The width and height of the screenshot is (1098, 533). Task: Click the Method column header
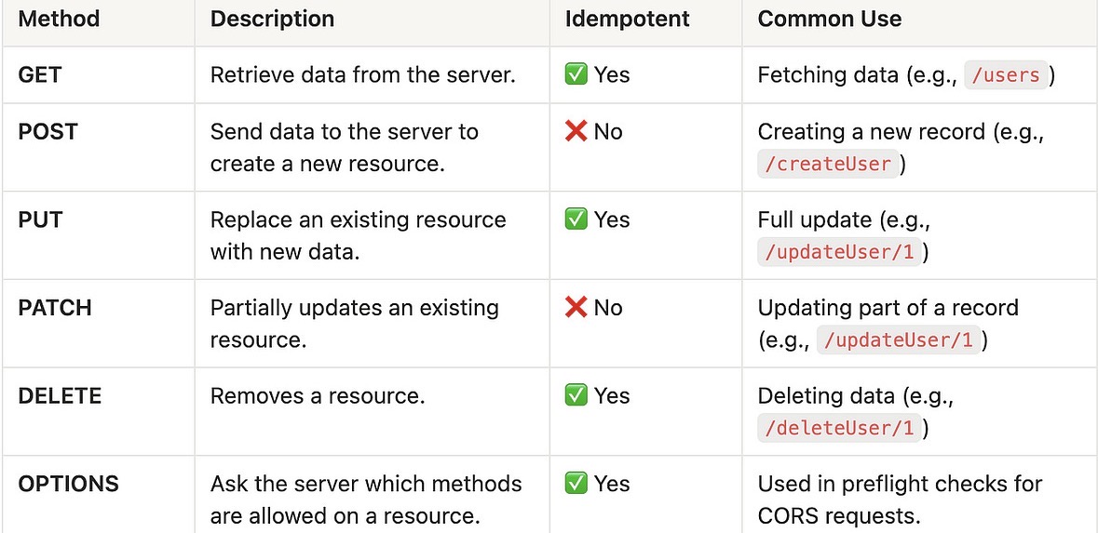pos(59,19)
